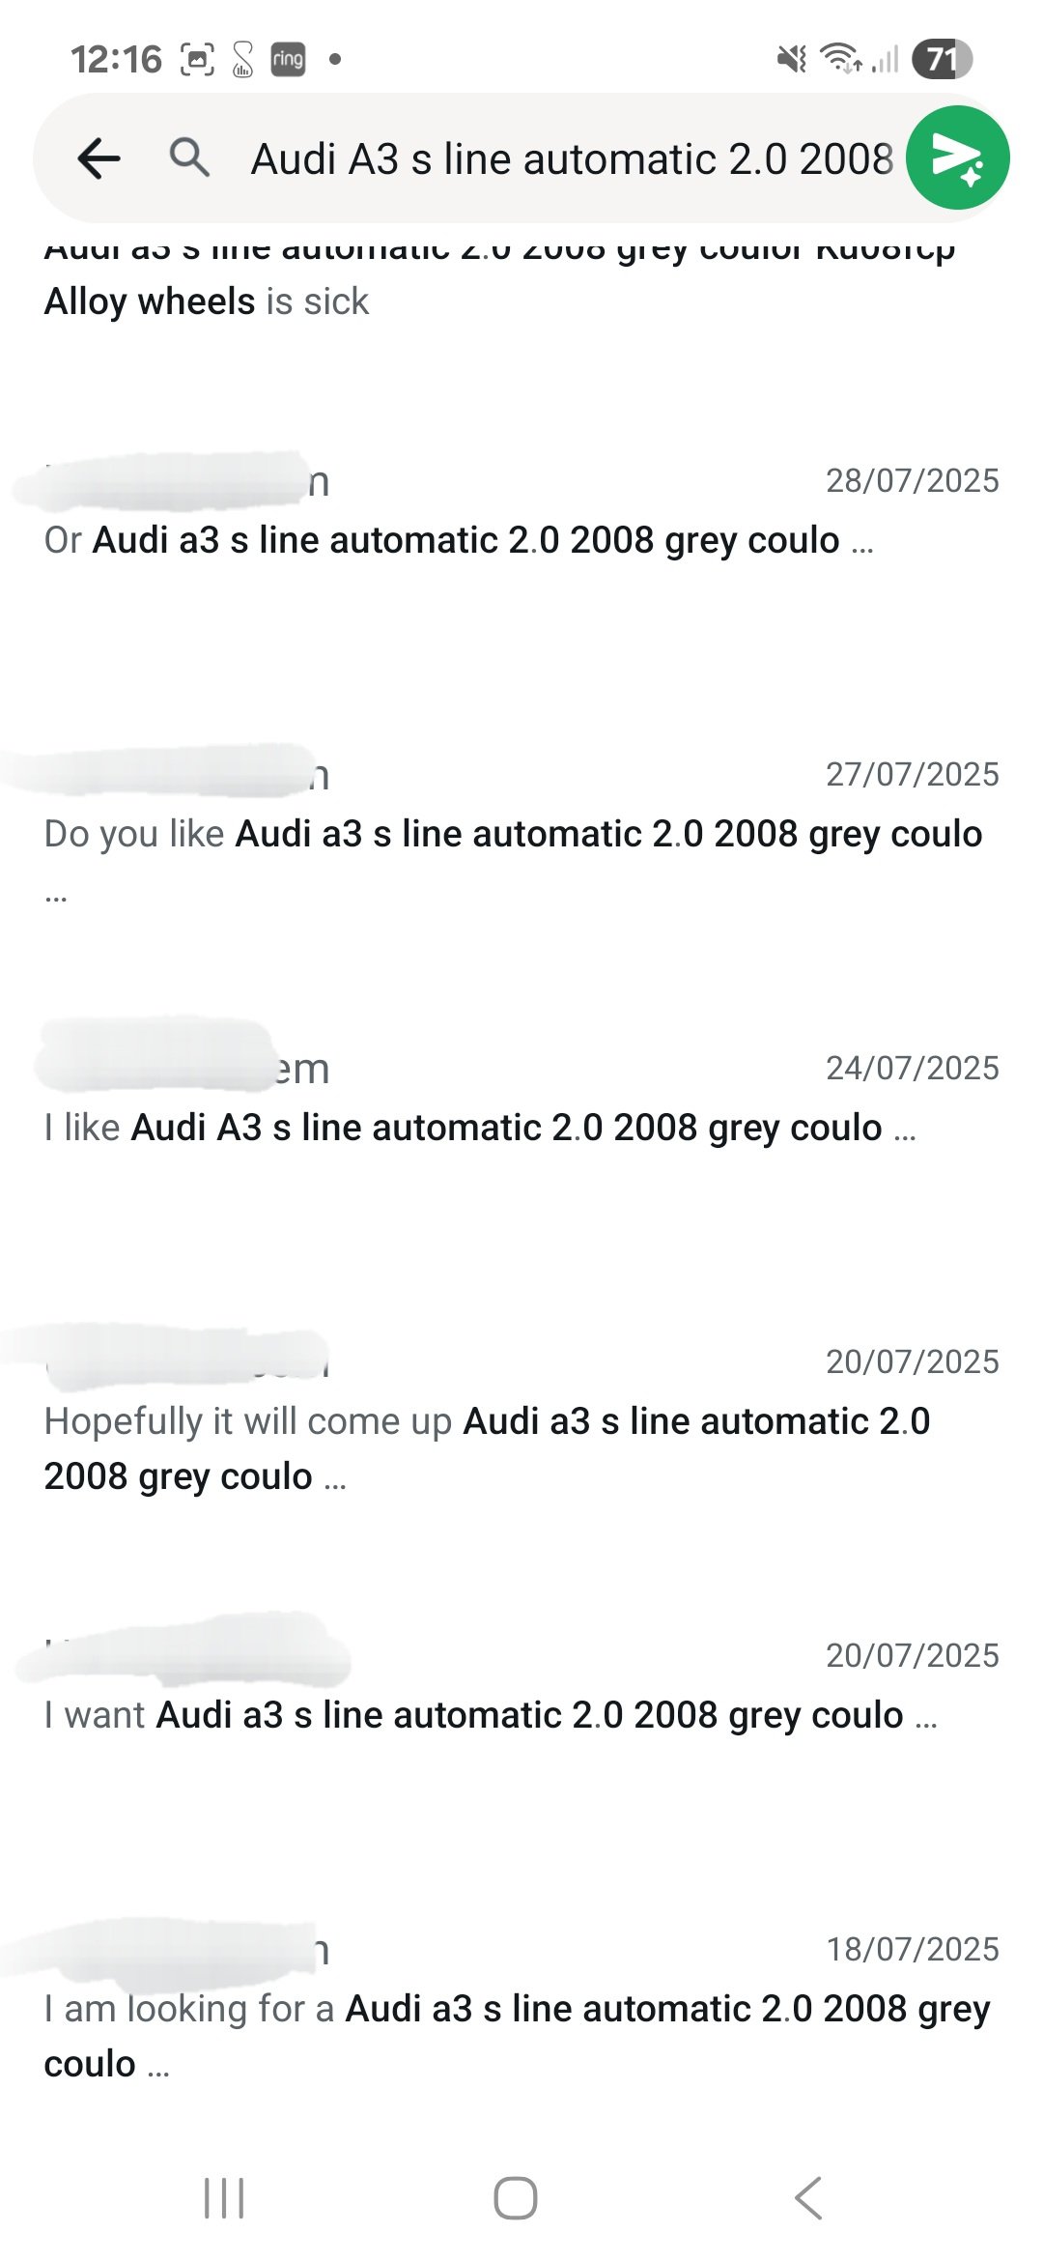The width and height of the screenshot is (1043, 2261).
Task: Tap the Android recent apps button
Action: point(224,2198)
